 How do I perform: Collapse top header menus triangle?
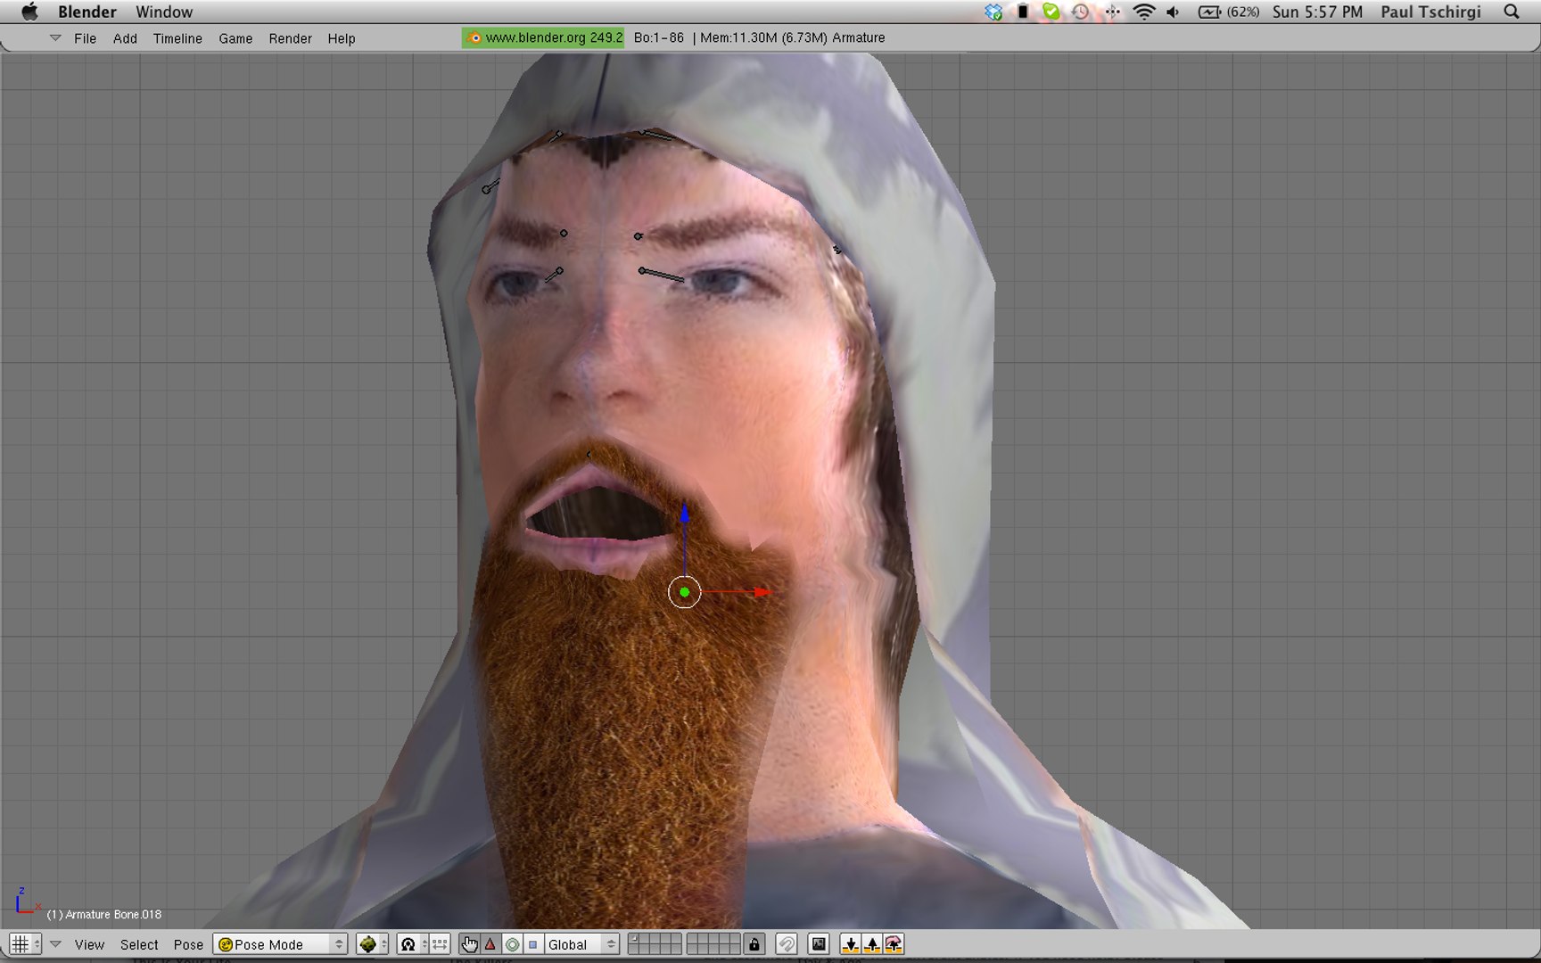55,38
